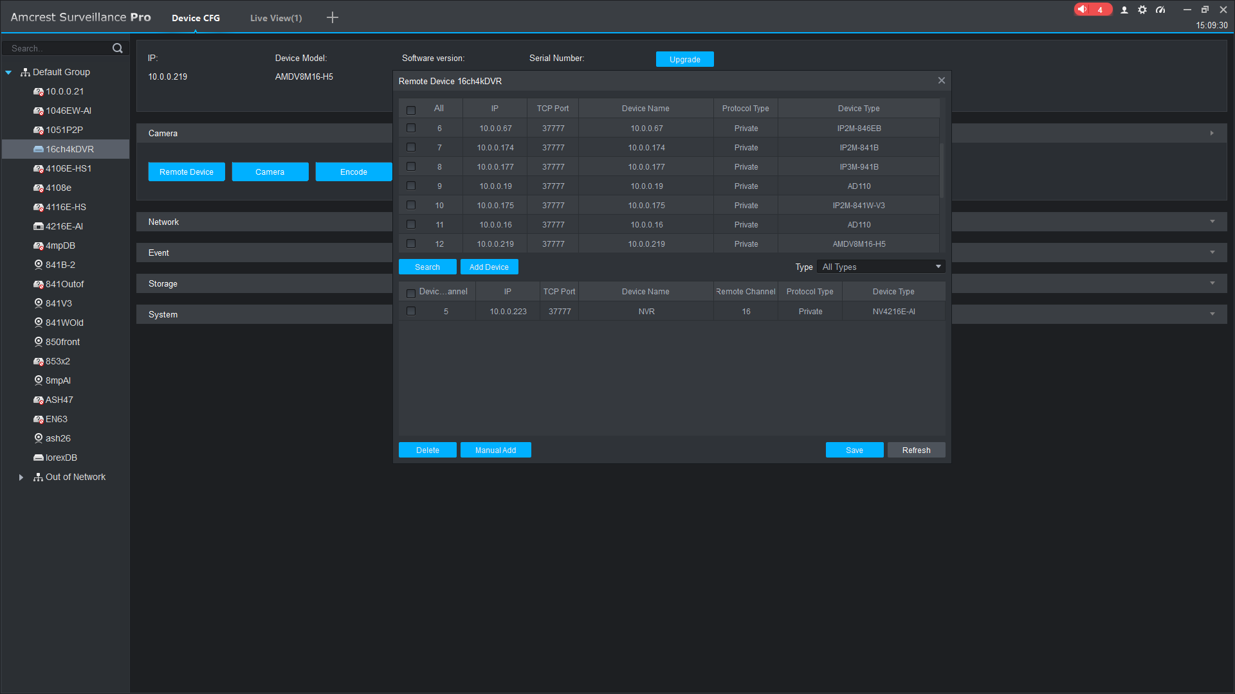Click device icon next to 1051P2P

[39, 130]
